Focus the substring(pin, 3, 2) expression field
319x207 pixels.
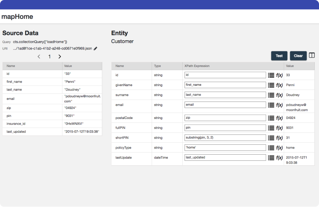(x=225, y=138)
